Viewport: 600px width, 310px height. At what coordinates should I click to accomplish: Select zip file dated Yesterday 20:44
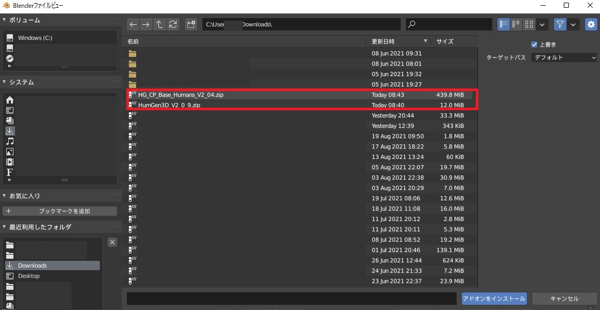coord(300,115)
